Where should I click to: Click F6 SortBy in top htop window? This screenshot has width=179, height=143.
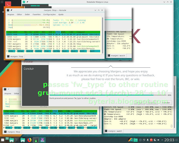[55, 51]
